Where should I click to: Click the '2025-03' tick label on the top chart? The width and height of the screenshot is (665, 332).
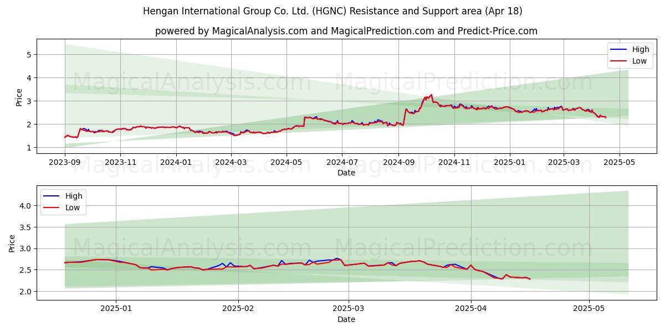[x=564, y=163]
